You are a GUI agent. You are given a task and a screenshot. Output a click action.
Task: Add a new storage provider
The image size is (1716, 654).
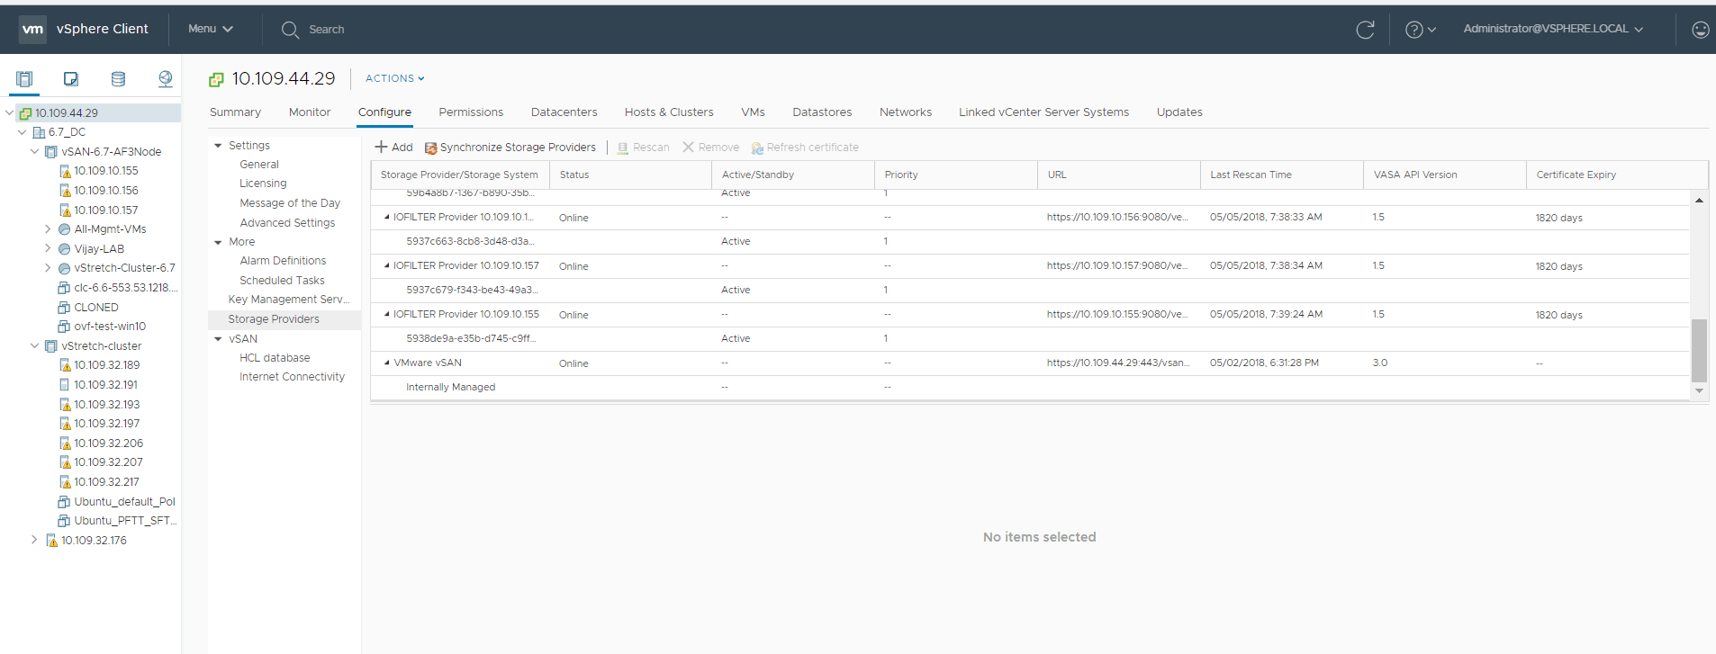pos(393,148)
